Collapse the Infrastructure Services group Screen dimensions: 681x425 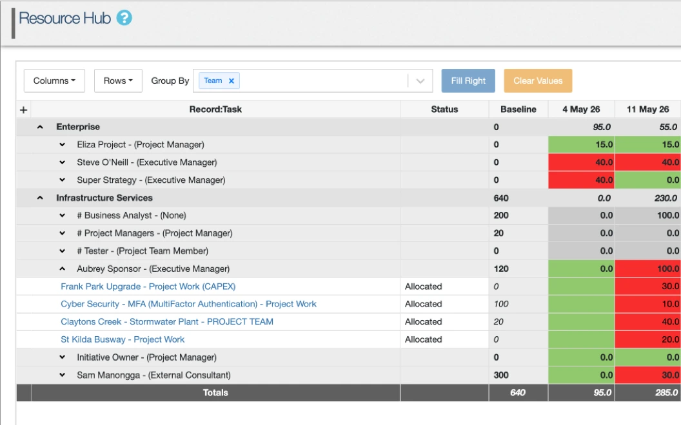40,198
